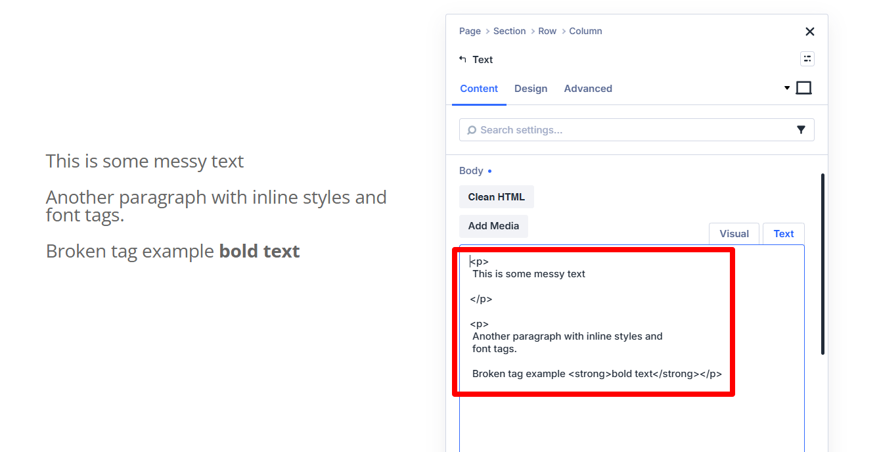Switch to the Design tab
The width and height of the screenshot is (879, 452).
point(531,89)
